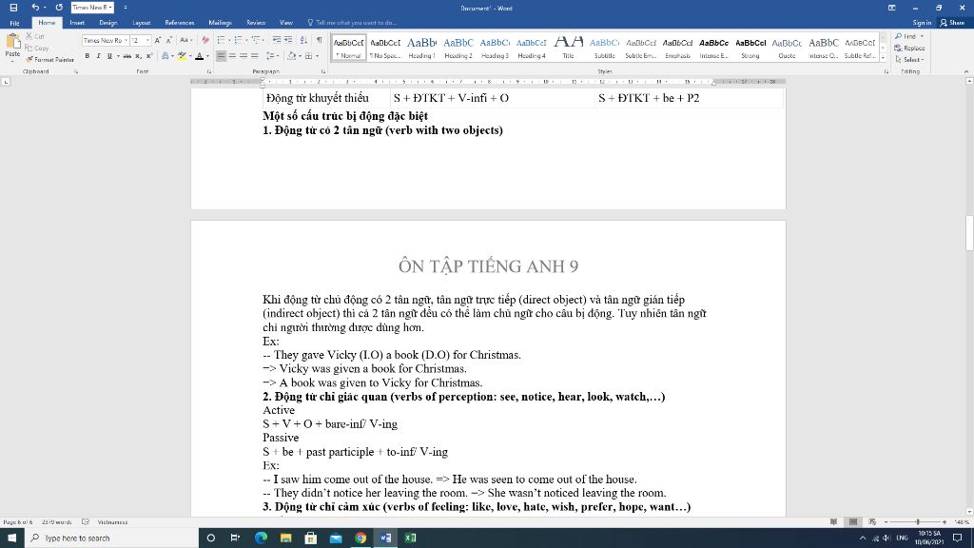Expand the bullets list dropdown
Screen dimensions: 974x548
coord(228,40)
